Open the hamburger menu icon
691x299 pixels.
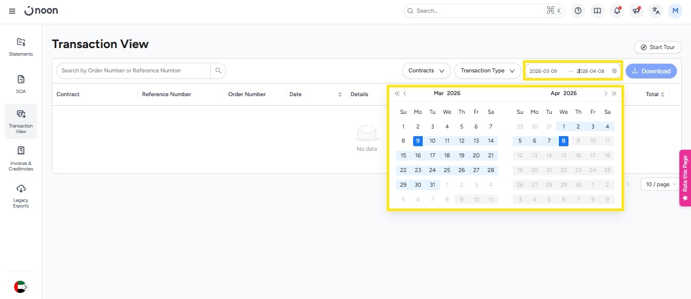(12, 11)
